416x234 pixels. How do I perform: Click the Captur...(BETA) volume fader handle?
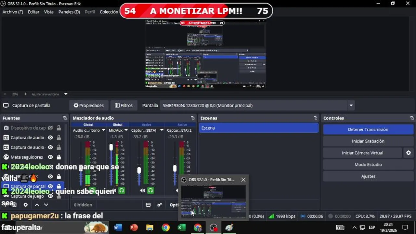139,170
